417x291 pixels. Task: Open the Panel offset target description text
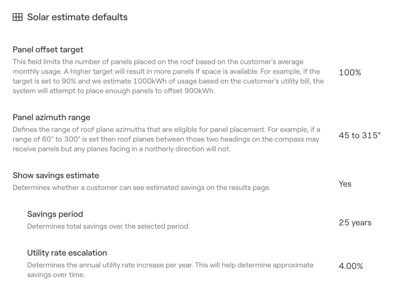168,76
